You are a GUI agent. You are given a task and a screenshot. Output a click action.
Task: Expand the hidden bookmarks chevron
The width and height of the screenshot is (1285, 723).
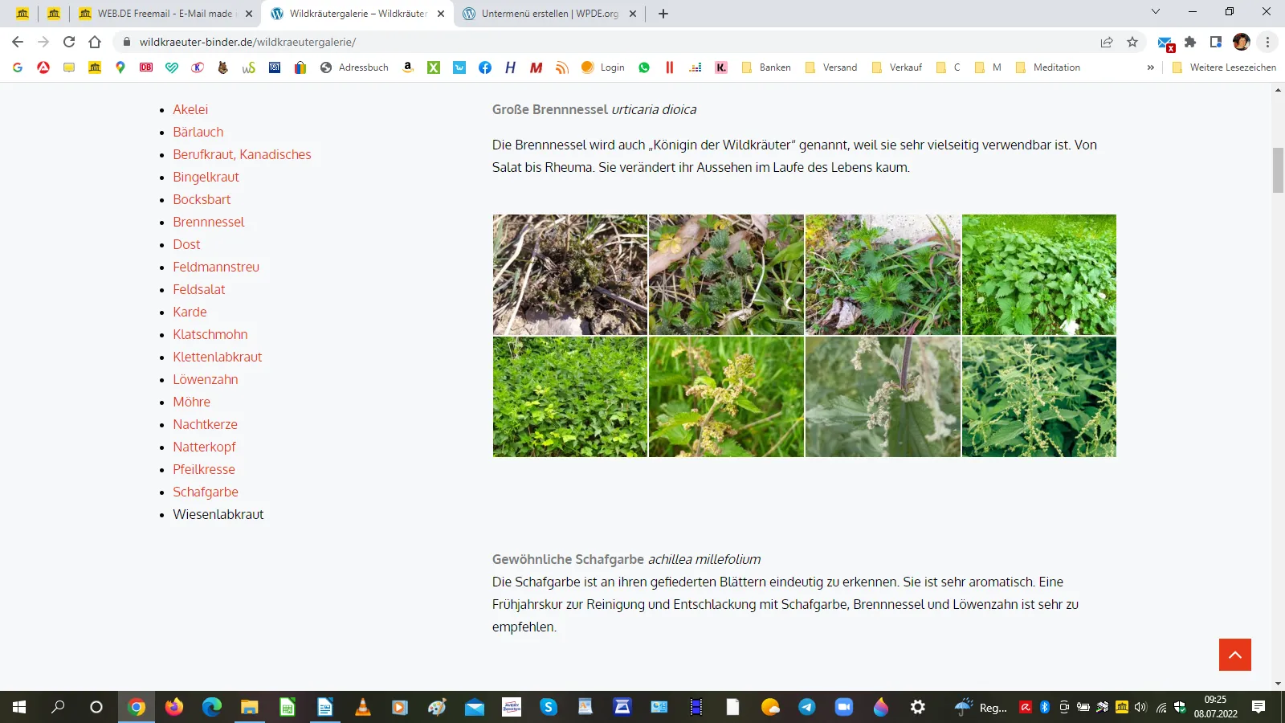pyautogui.click(x=1151, y=67)
